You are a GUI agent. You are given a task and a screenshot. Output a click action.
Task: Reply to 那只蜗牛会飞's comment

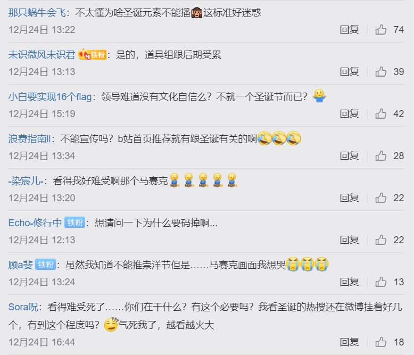(x=349, y=30)
